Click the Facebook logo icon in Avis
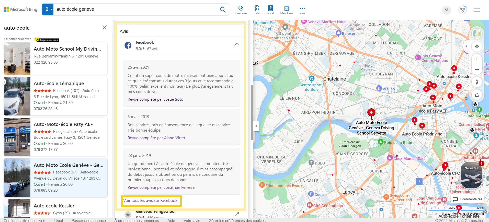The image size is (489, 222). click(x=128, y=45)
